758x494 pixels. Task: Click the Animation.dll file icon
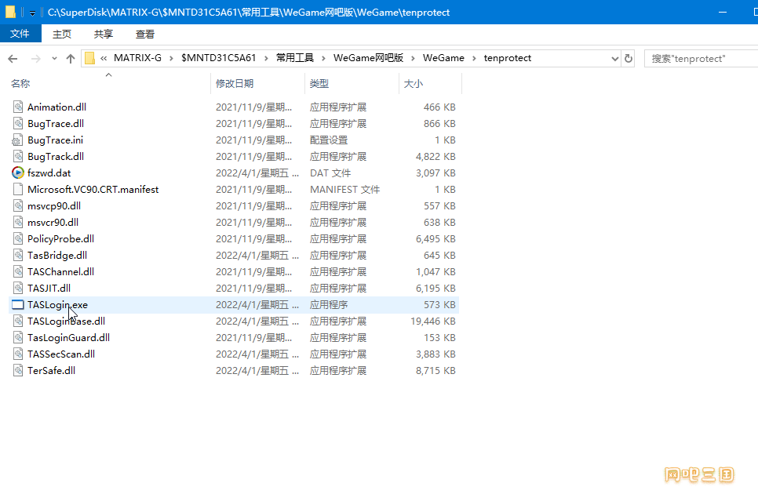point(18,107)
